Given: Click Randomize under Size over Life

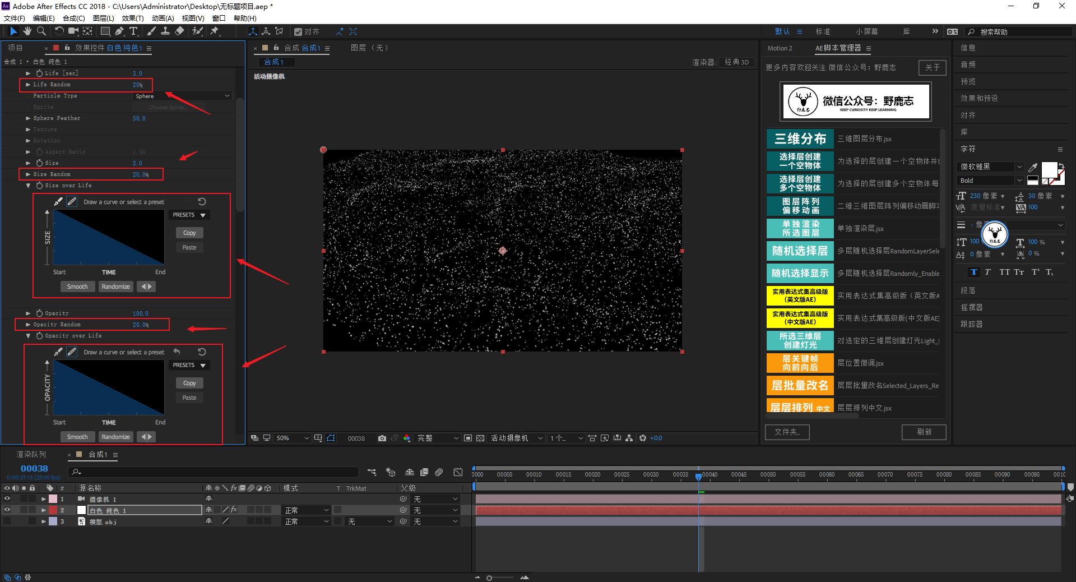Looking at the screenshot, I should tap(115, 287).
